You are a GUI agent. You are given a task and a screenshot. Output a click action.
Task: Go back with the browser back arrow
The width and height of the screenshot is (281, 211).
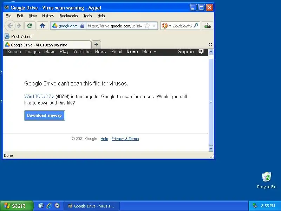pos(10,26)
